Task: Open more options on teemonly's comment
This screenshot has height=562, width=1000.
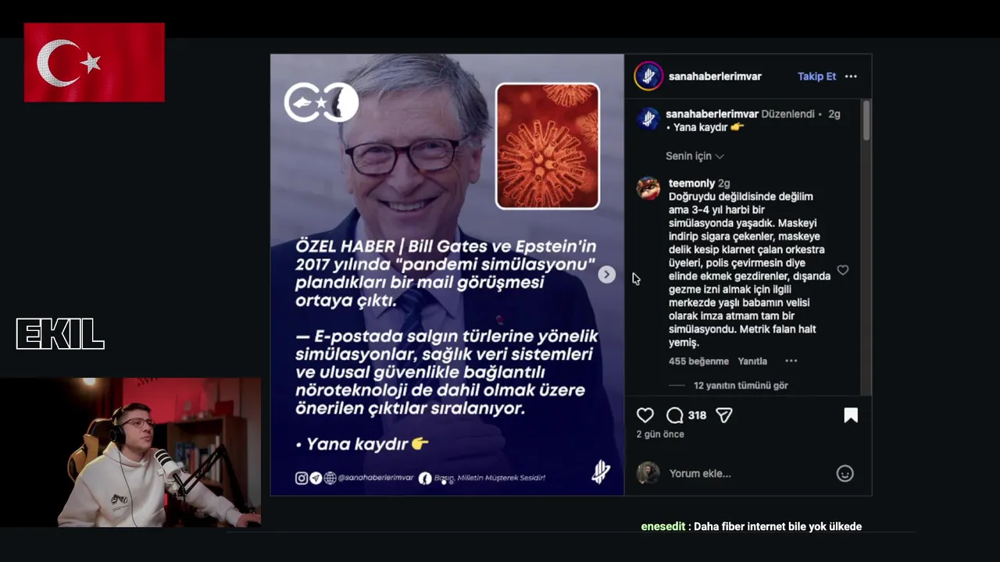Action: (791, 361)
